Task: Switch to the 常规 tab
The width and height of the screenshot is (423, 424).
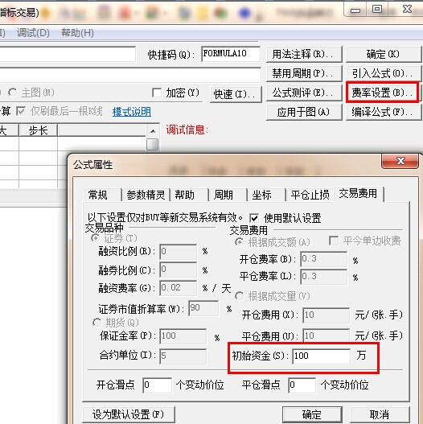Action: point(98,195)
